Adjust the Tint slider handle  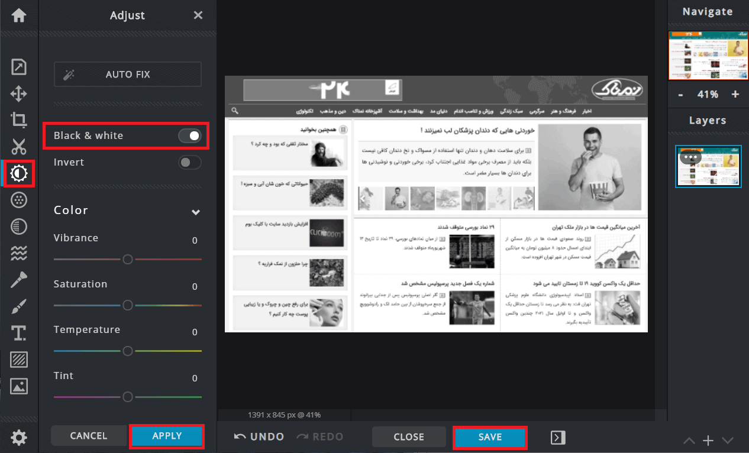127,397
